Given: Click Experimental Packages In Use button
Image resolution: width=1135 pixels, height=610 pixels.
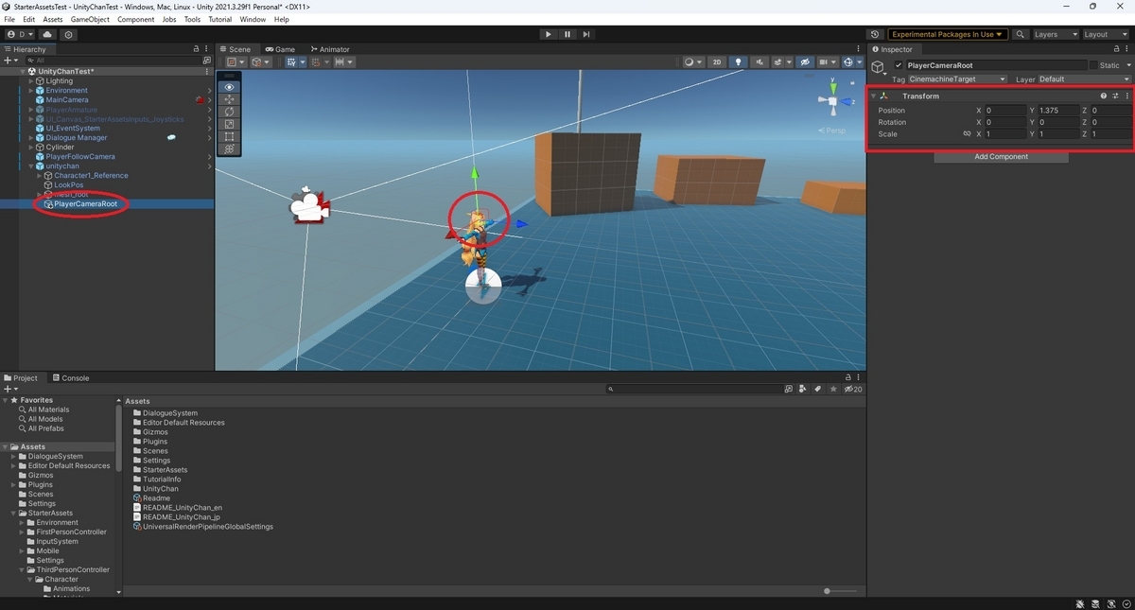Looking at the screenshot, I should [947, 34].
